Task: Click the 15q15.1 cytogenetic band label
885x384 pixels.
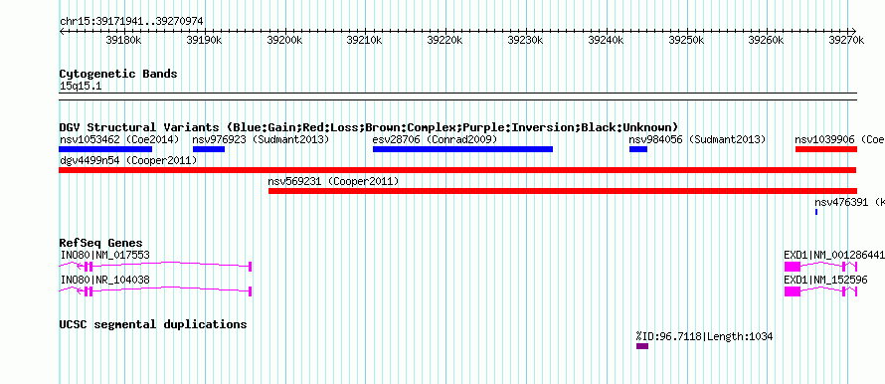Action: coord(81,87)
